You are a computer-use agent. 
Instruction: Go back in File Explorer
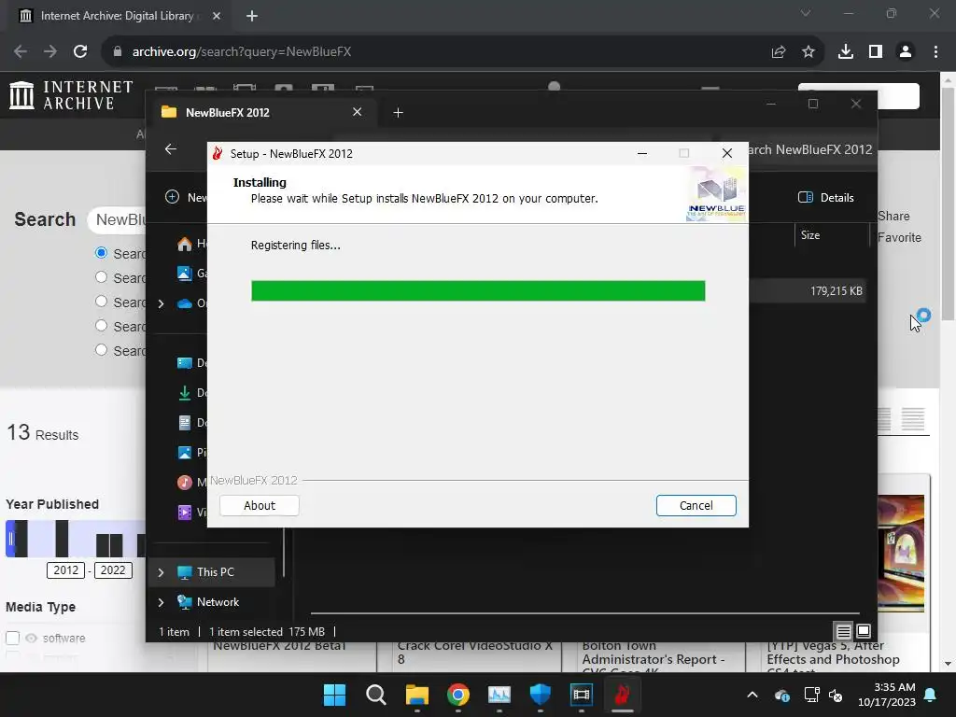click(171, 148)
